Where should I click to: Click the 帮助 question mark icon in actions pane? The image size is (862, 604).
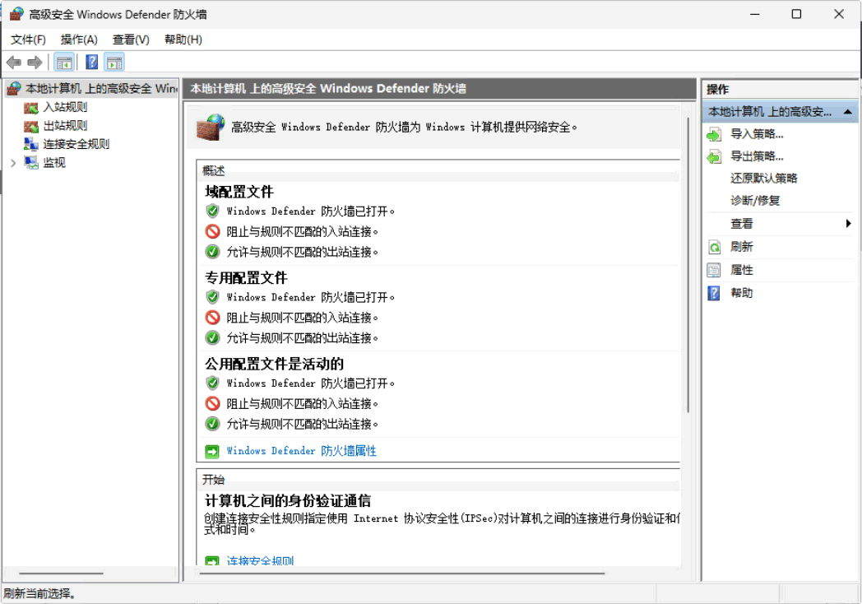point(714,293)
